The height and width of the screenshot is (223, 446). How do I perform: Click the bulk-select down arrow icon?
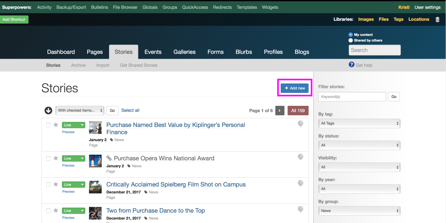coord(48,110)
